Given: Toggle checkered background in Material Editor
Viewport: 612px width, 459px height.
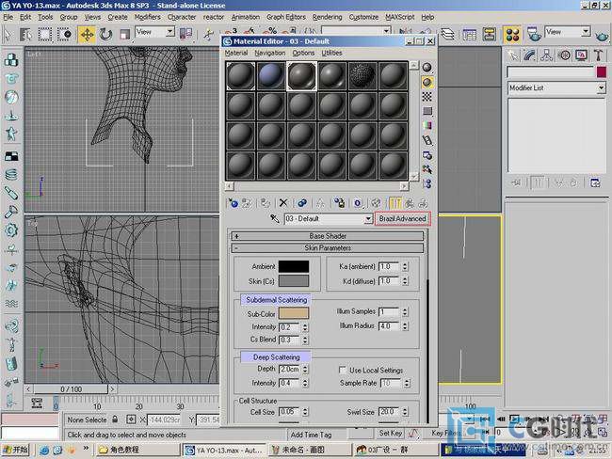Looking at the screenshot, I should [x=427, y=96].
